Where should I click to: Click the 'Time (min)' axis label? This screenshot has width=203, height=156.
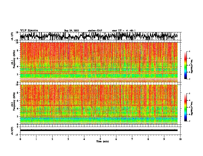tap(103, 141)
